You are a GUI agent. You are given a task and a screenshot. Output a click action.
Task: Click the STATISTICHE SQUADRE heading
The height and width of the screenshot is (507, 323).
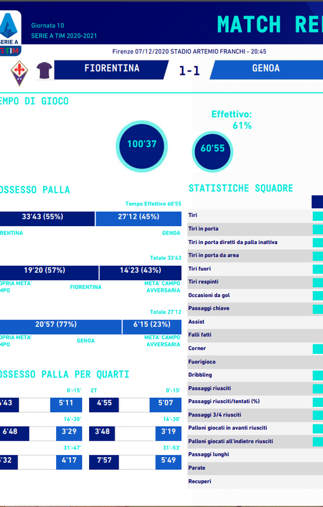[x=241, y=188]
